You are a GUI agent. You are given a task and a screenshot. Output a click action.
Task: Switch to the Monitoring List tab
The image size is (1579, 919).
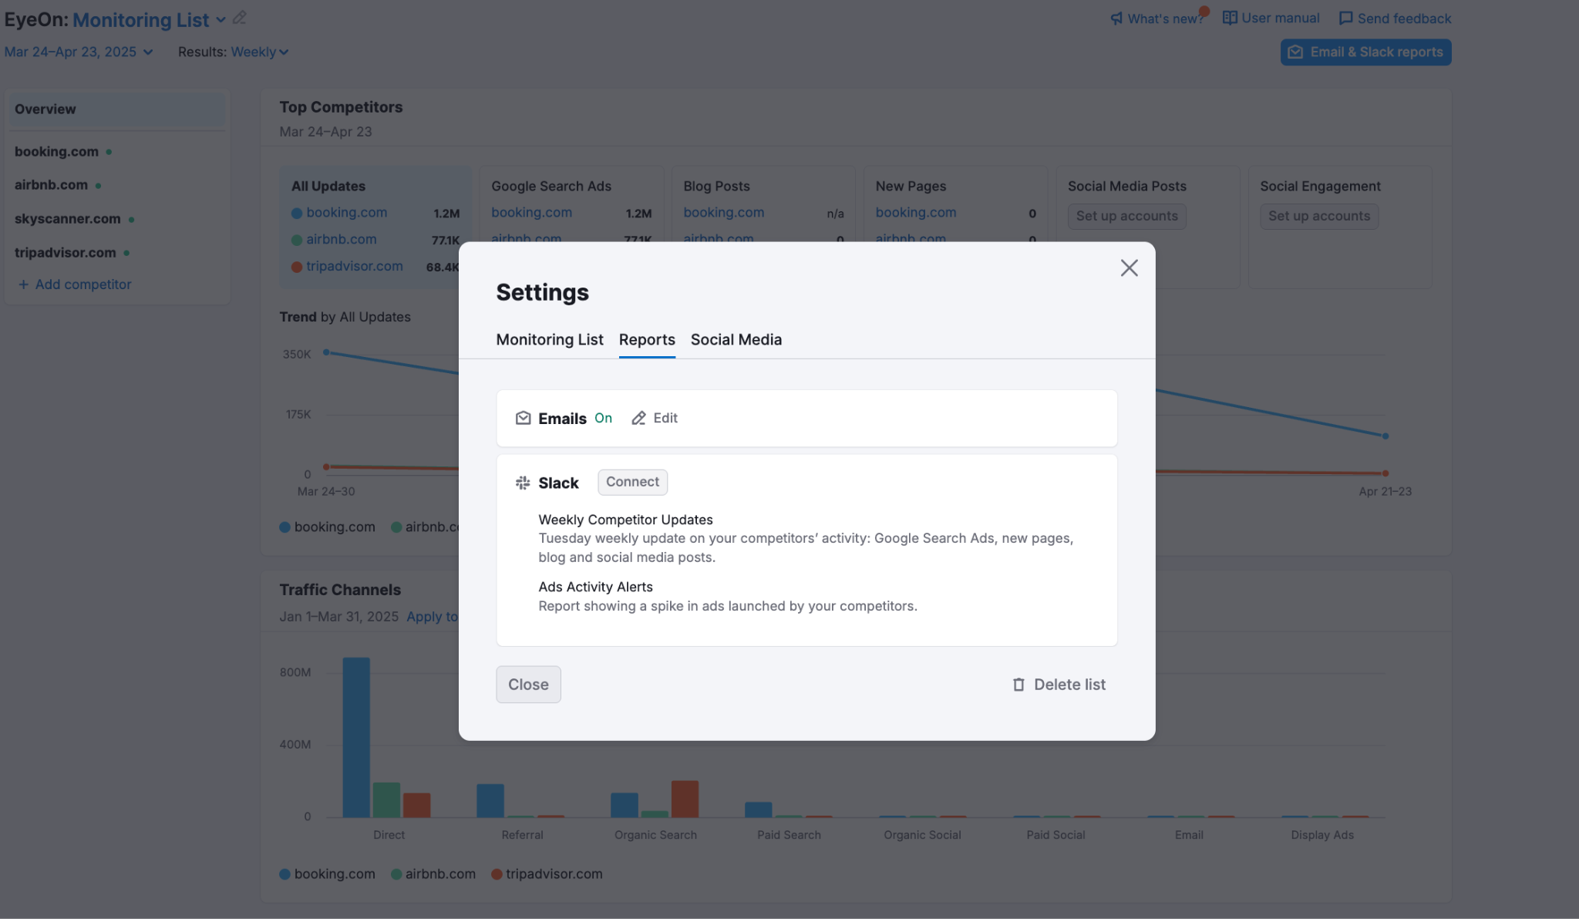tap(550, 339)
